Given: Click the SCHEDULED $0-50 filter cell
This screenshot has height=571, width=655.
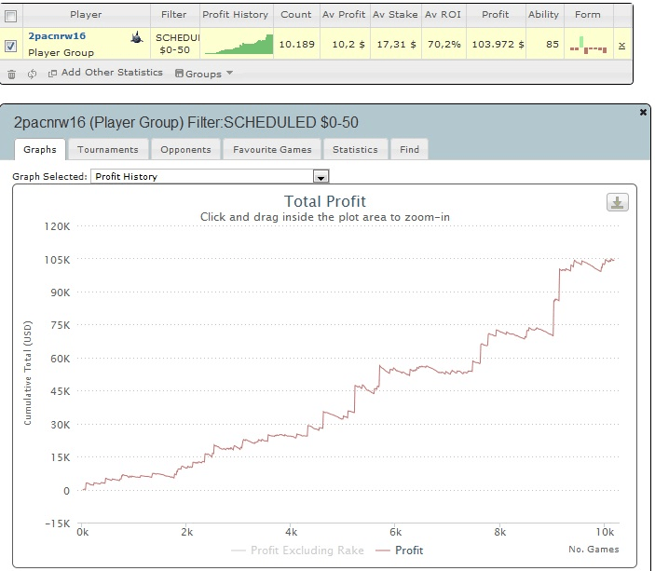Looking at the screenshot, I should click(175, 44).
